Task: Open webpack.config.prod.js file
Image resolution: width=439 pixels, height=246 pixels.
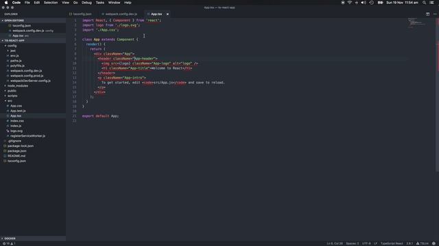Action: coord(33,76)
